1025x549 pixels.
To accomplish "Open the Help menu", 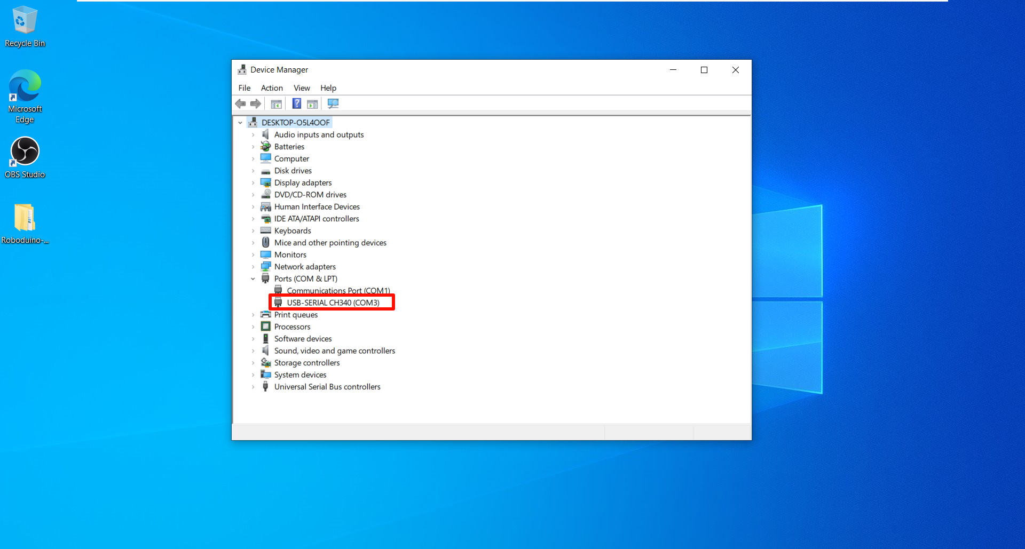I will click(x=328, y=88).
